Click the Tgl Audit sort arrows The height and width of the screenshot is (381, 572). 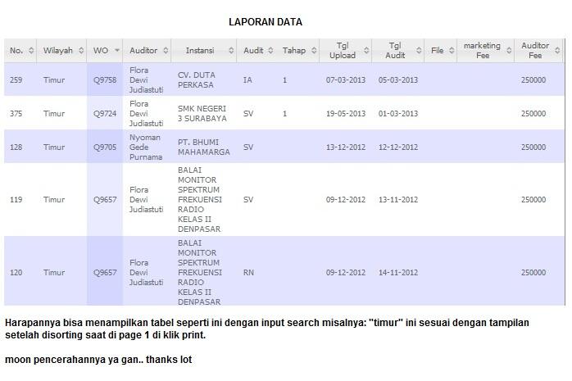tap(419, 51)
